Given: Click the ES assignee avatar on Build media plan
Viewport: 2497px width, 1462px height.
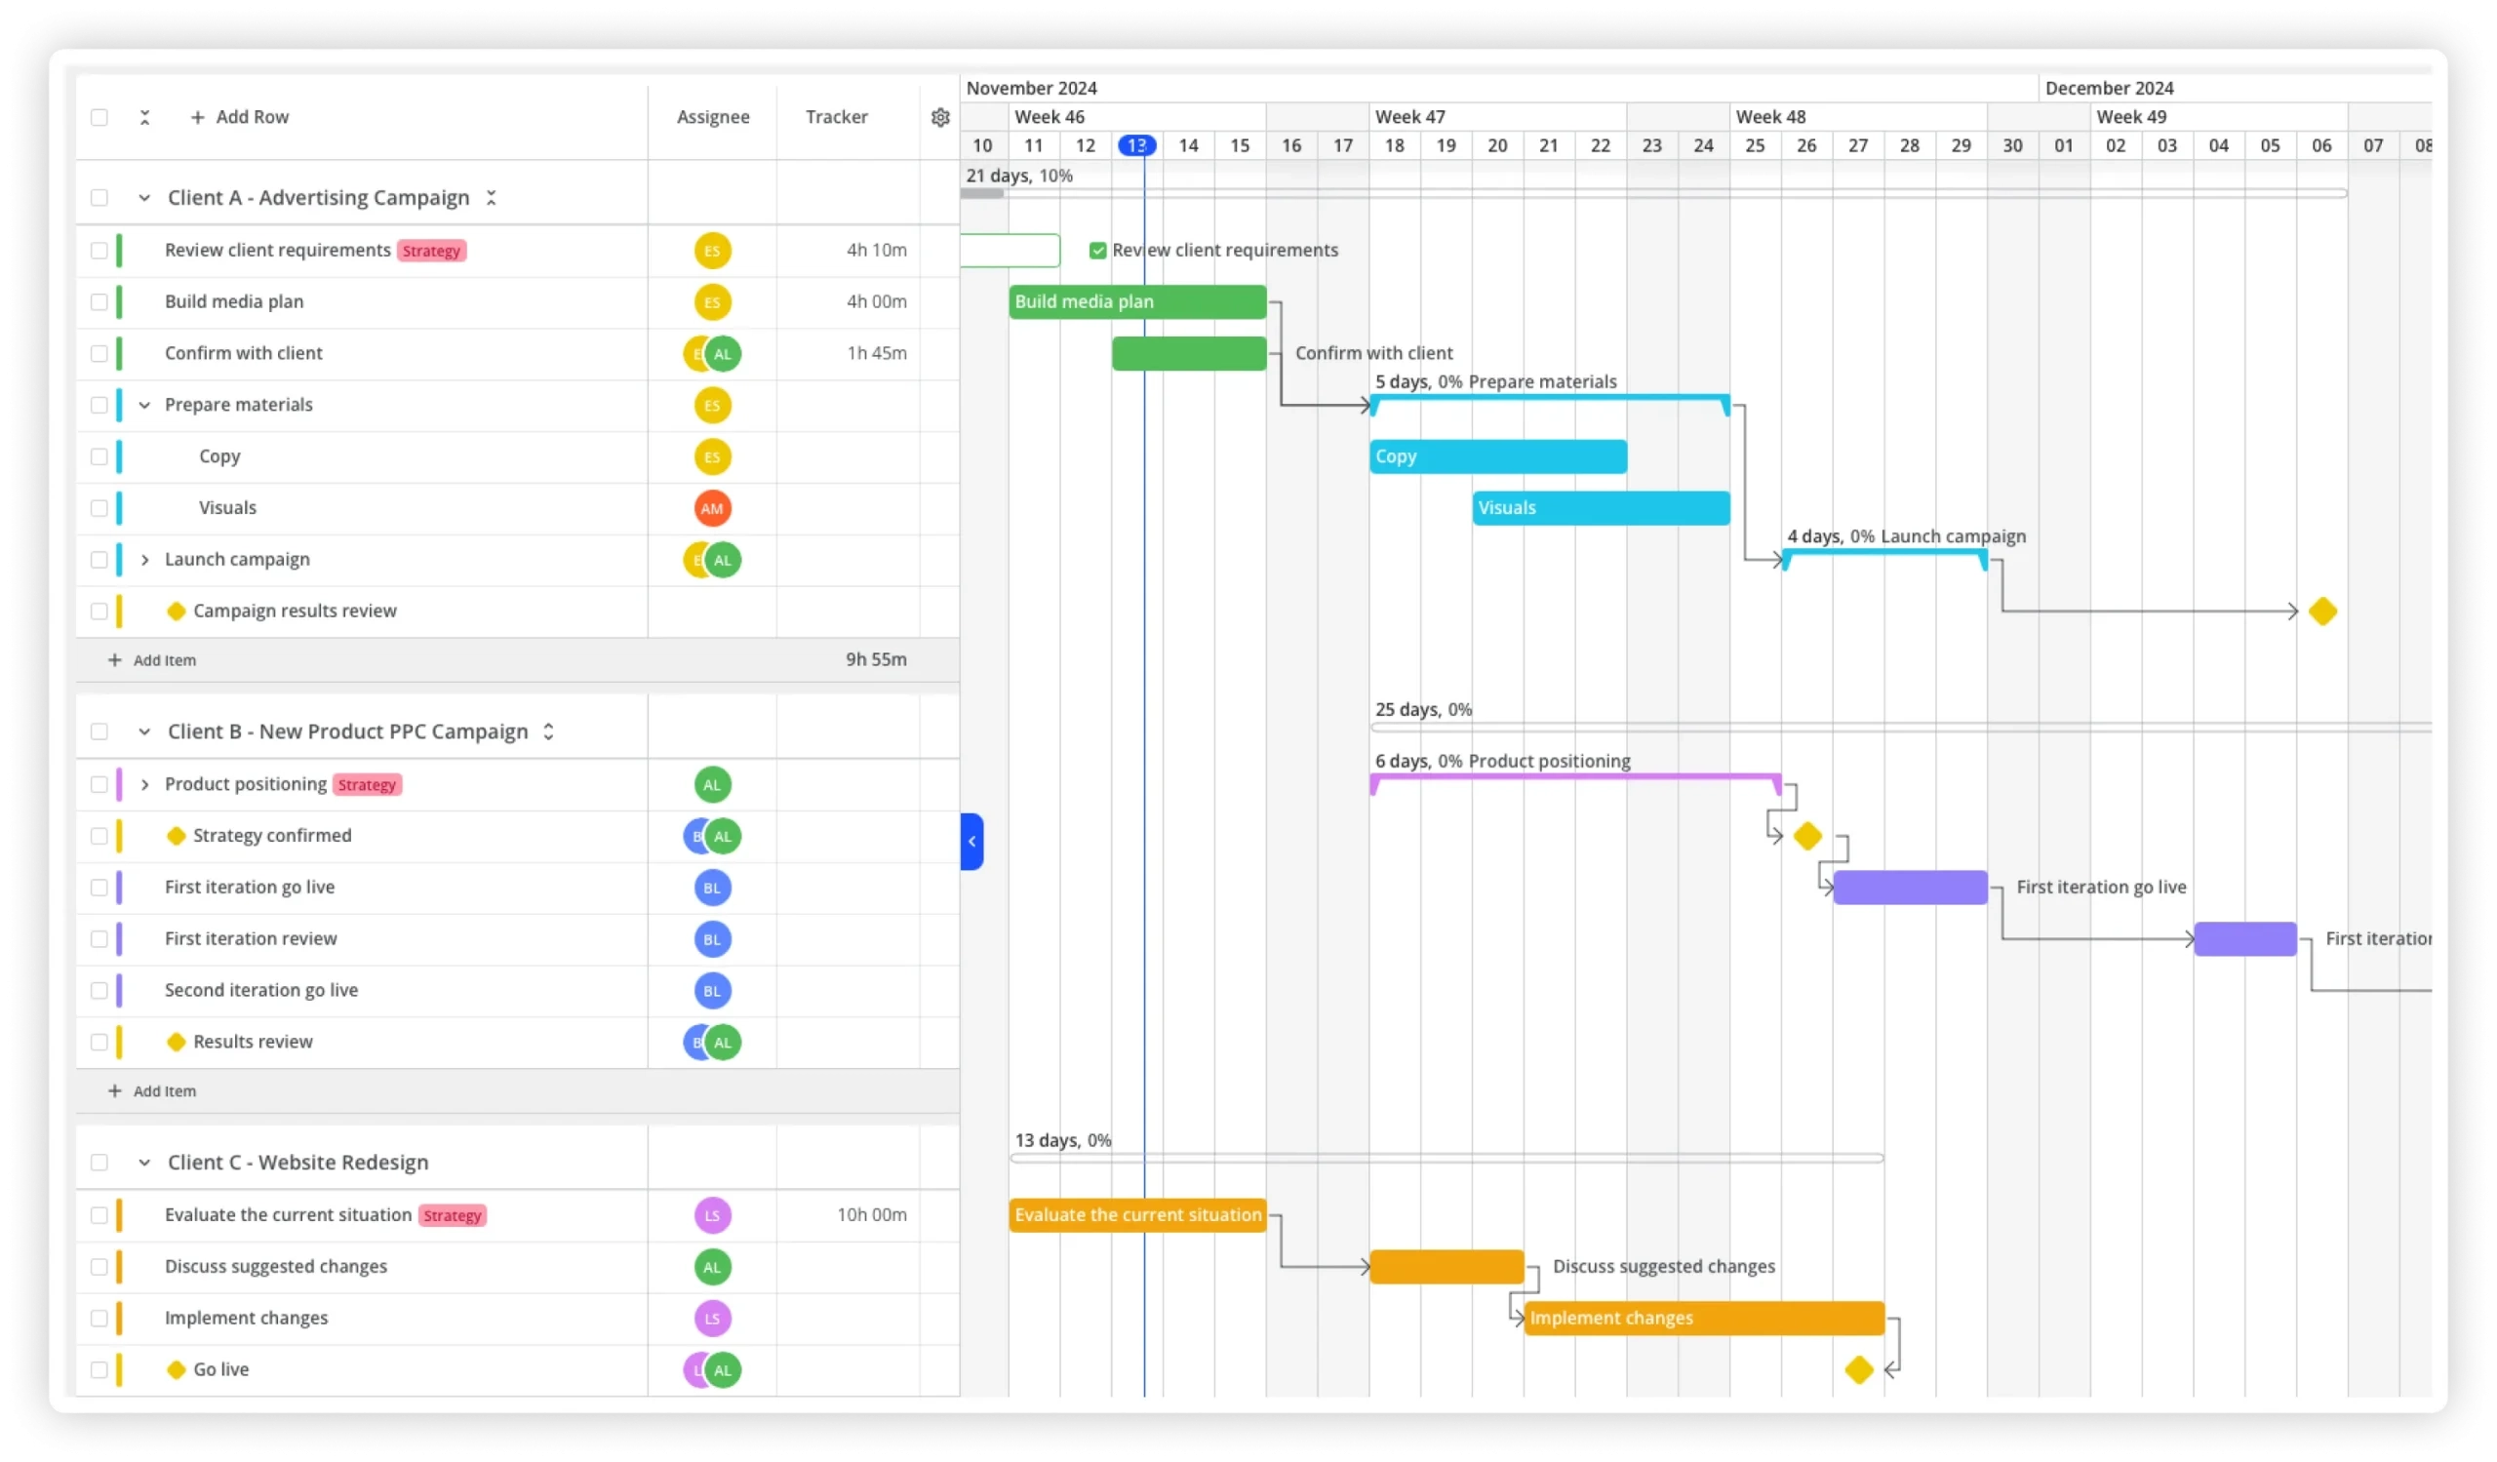Looking at the screenshot, I should [712, 302].
